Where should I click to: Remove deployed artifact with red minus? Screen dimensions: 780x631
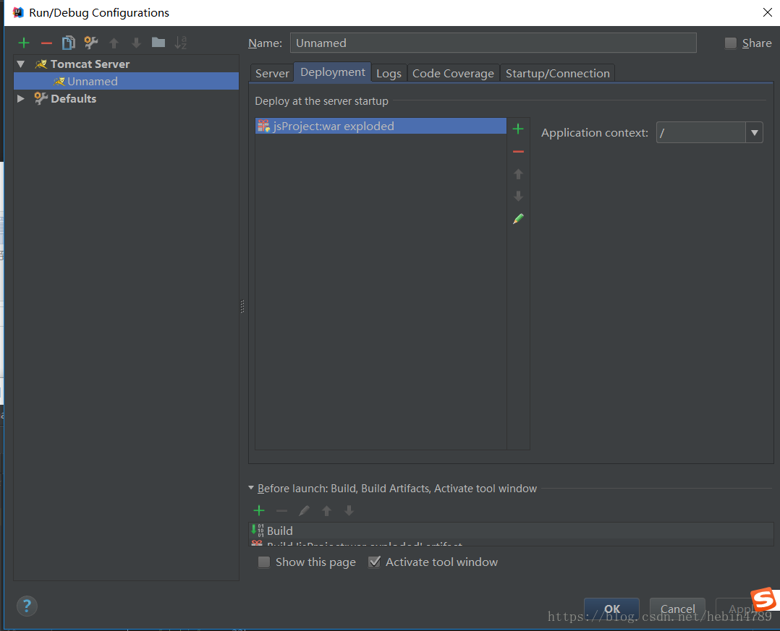pyautogui.click(x=518, y=152)
